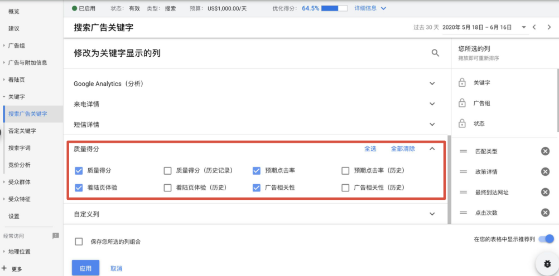Remove 最终到达网址 column with its X
This screenshot has height=276, width=559.
pyautogui.click(x=545, y=193)
